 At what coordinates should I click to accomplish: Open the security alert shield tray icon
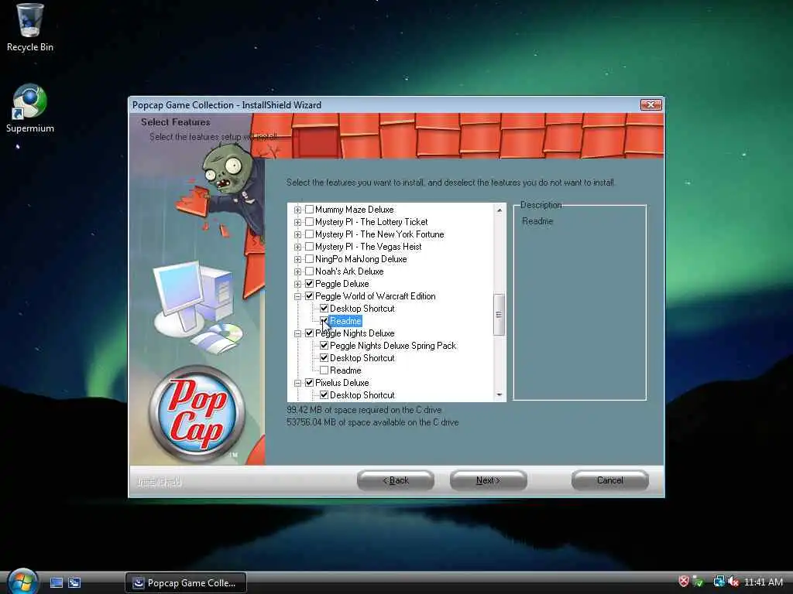coord(684,582)
